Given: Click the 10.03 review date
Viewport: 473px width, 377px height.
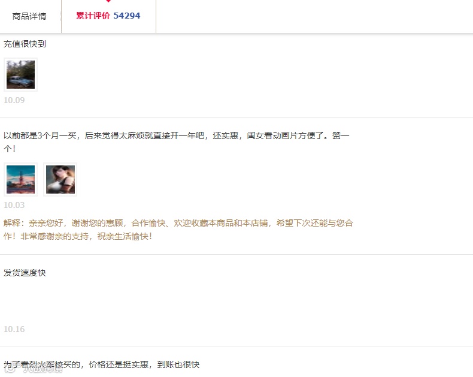Looking at the screenshot, I should (x=14, y=205).
